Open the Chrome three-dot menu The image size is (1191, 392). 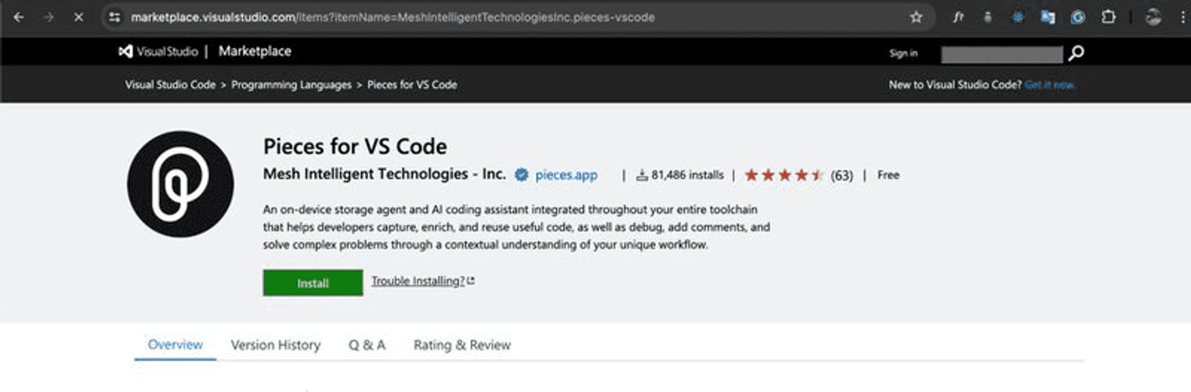[x=1182, y=17]
